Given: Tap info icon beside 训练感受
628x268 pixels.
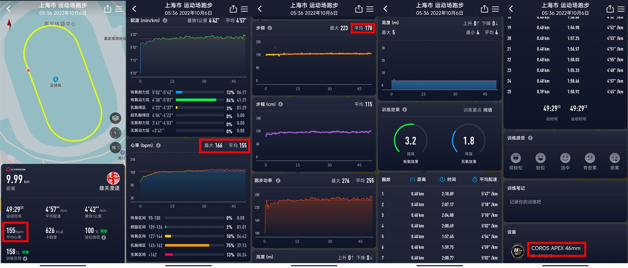Looking at the screenshot, I should coord(530,138).
